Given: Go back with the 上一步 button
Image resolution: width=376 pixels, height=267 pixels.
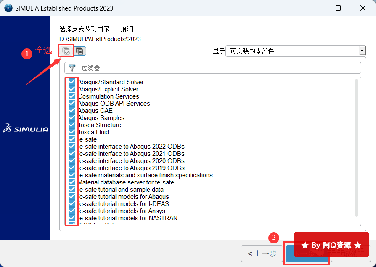Looking at the screenshot, I should (x=262, y=254).
